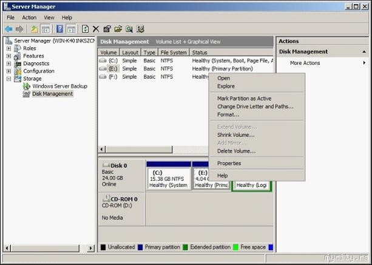
Task: Select Change Drive Letter and Paths
Action: 257,106
